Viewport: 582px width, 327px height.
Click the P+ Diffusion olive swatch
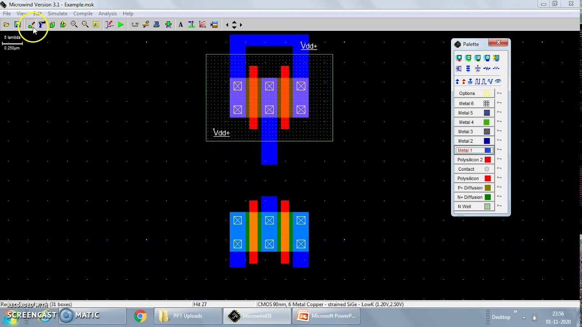[x=487, y=188]
